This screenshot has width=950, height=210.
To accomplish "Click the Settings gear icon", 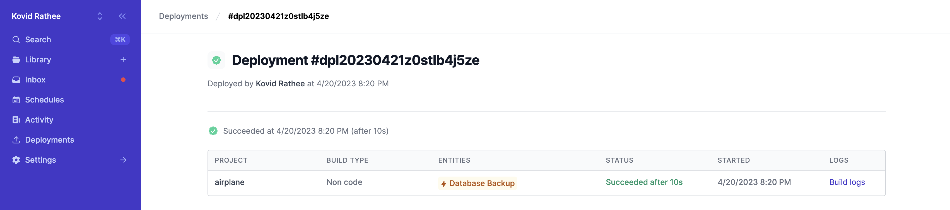I will pos(16,160).
